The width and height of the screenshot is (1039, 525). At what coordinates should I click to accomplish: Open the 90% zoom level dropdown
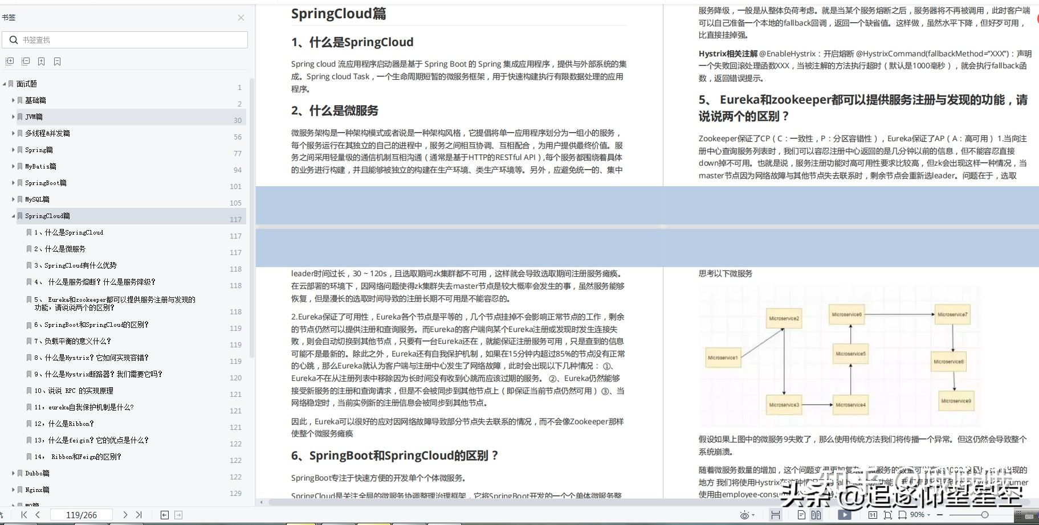[x=919, y=515]
